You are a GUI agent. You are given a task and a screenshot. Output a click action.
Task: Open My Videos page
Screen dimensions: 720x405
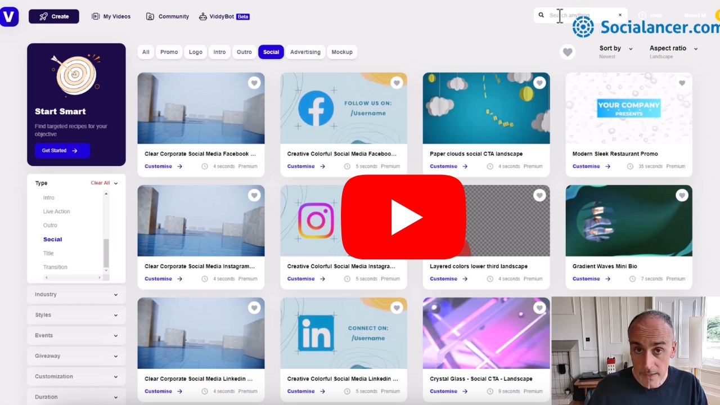(111, 16)
